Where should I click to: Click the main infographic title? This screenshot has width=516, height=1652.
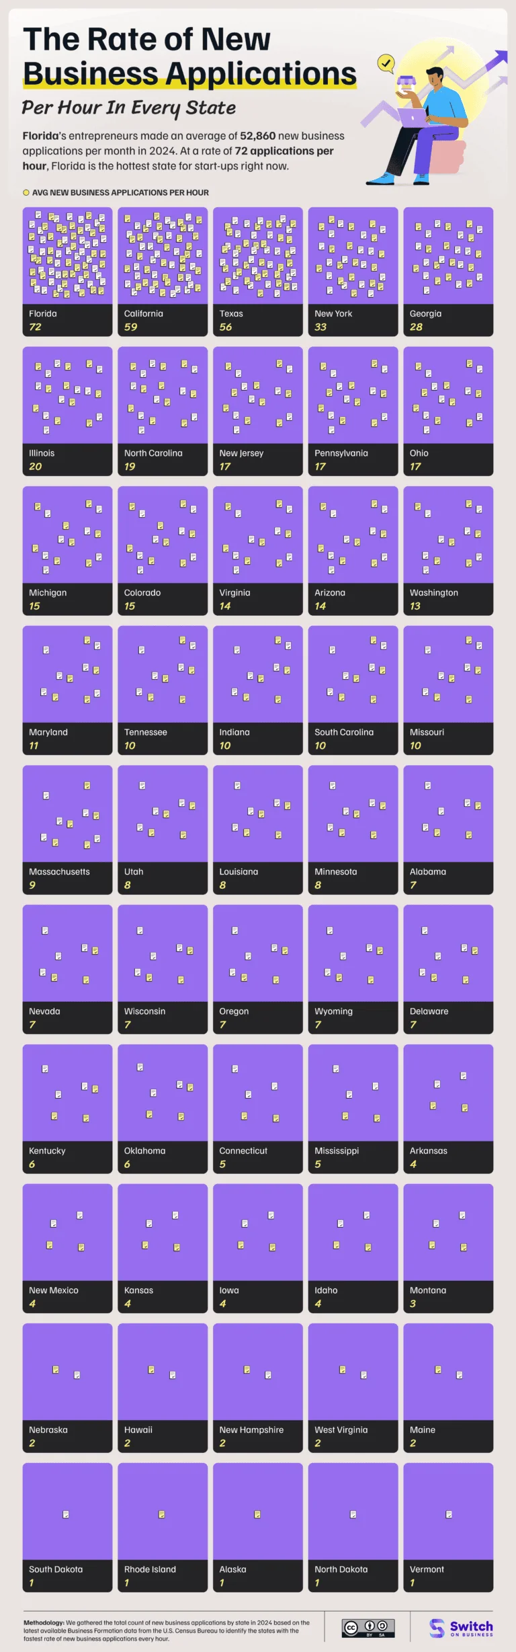(189, 56)
